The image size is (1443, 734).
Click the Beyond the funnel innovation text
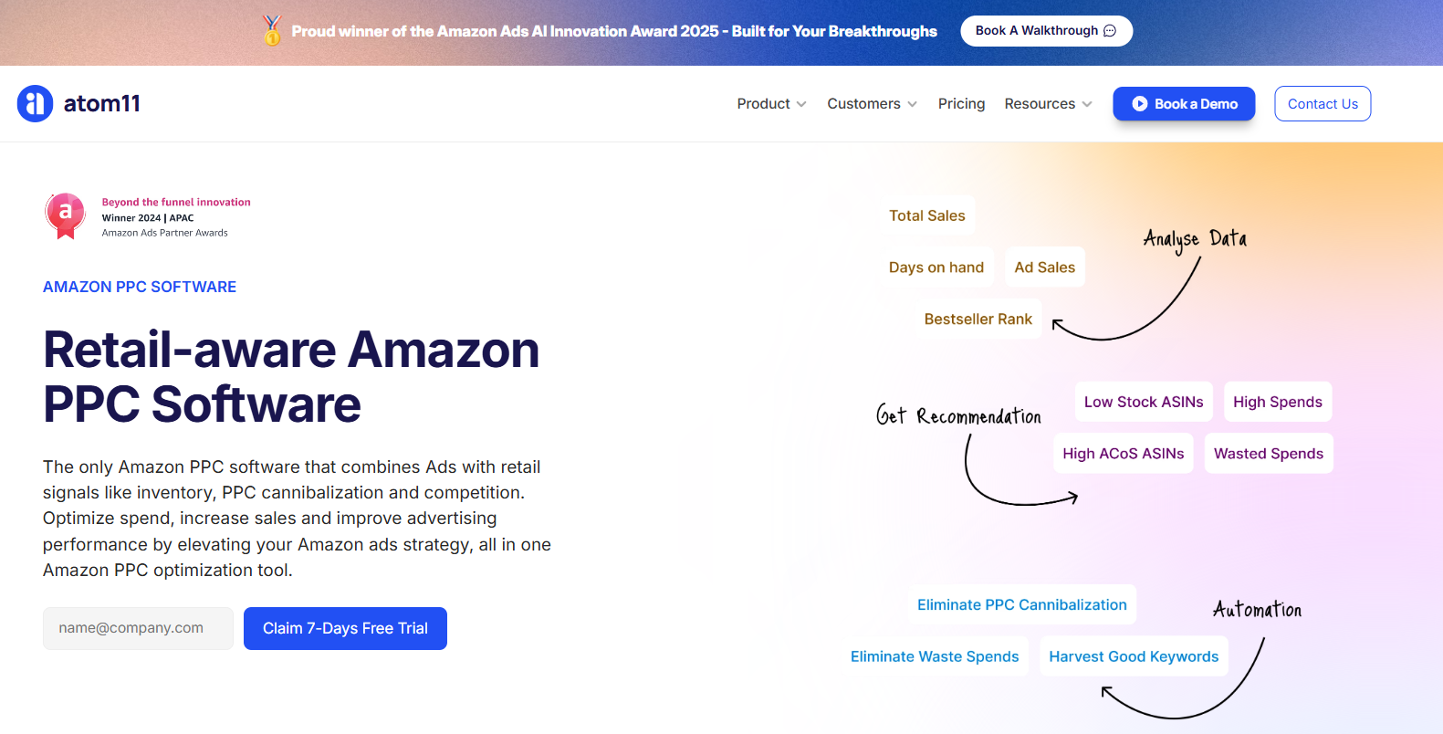[x=176, y=202]
